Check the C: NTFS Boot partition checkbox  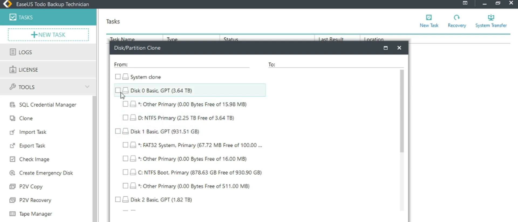pyautogui.click(x=125, y=172)
